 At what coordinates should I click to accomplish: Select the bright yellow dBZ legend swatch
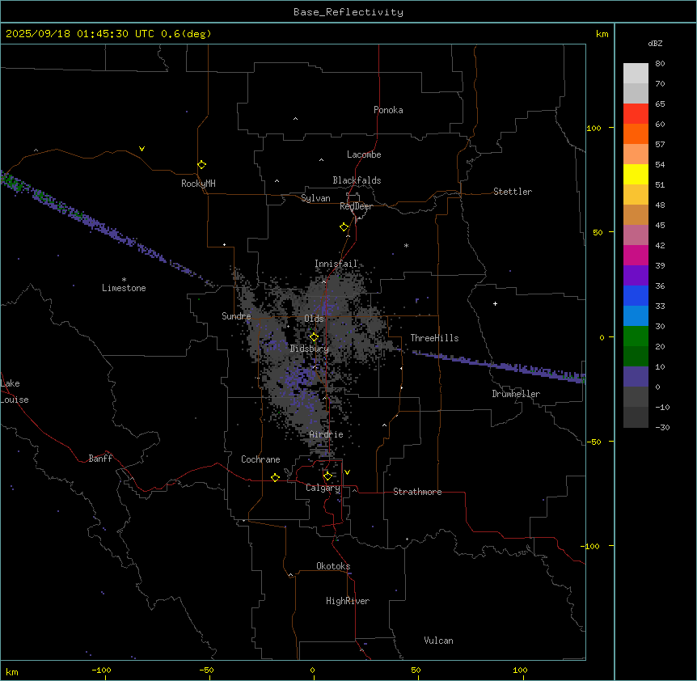pos(636,174)
